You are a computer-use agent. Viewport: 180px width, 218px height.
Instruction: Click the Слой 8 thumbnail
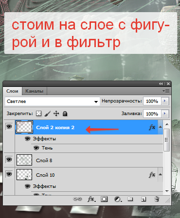click(24, 160)
